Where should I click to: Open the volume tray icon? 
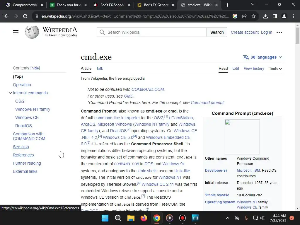click(x=262, y=218)
